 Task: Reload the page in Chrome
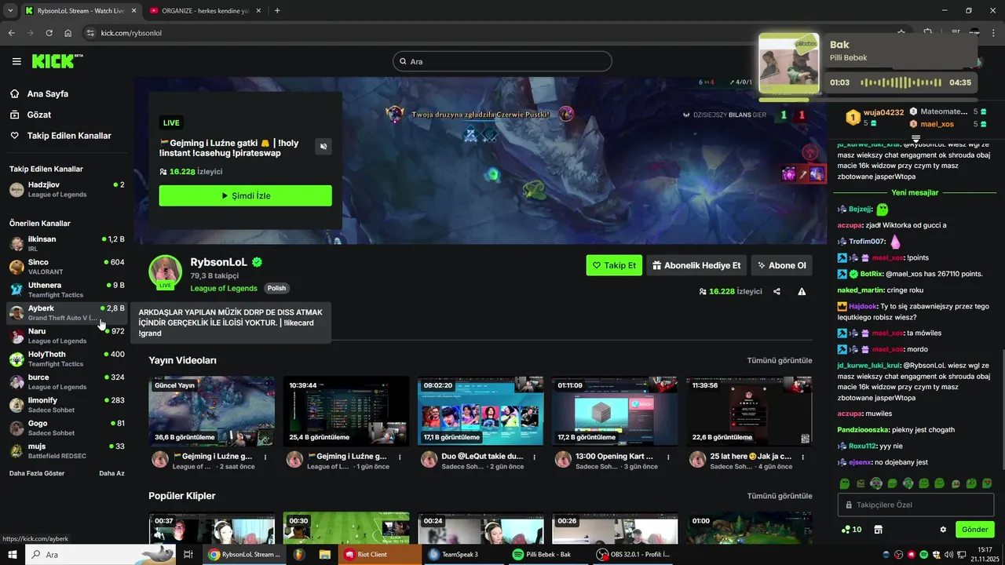49,33
